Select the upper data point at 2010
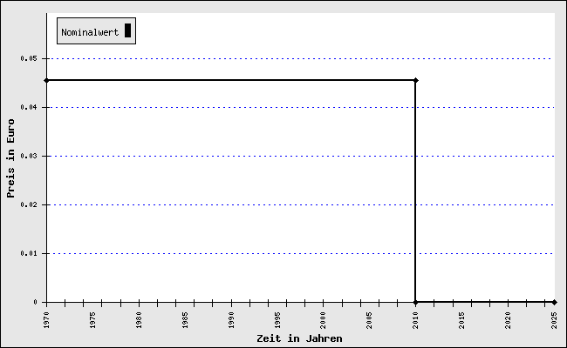The width and height of the screenshot is (567, 348). pos(415,80)
